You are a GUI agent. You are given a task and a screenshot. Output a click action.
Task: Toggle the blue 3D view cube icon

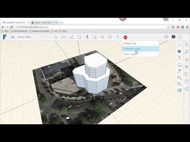179,51
